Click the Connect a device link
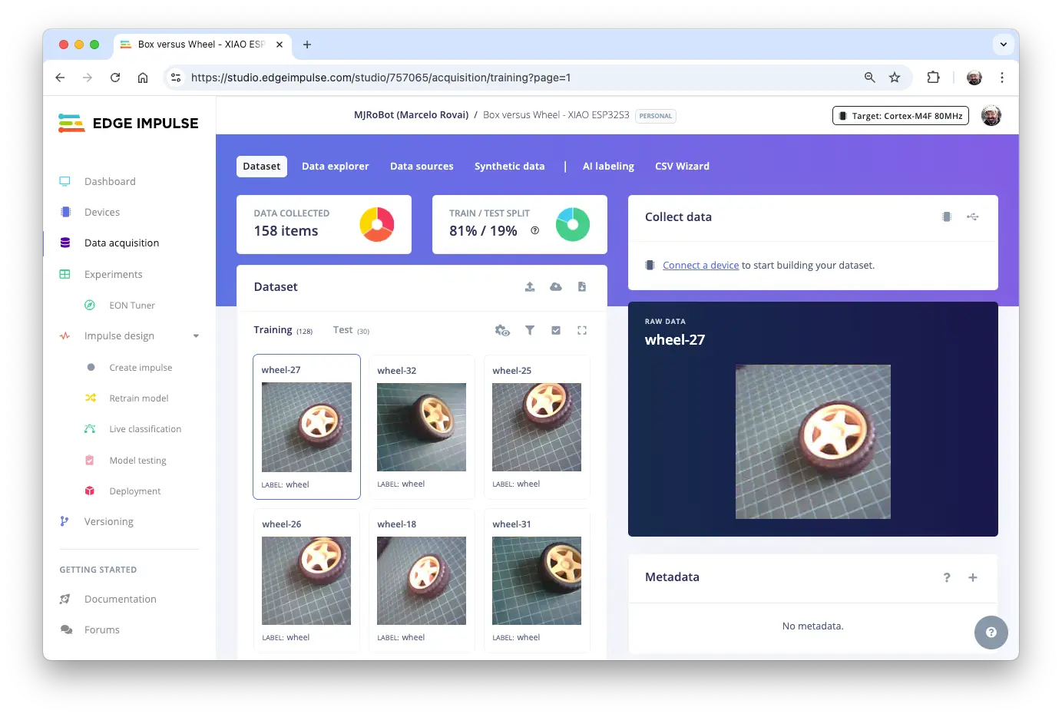Image resolution: width=1062 pixels, height=717 pixels. point(700,266)
